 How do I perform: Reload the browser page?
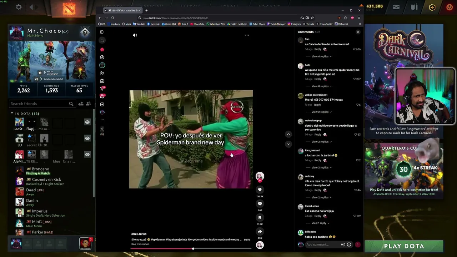click(x=113, y=18)
